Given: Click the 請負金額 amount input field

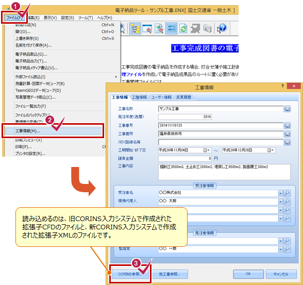Looking at the screenshot, I should pyautogui.click(x=185, y=159).
